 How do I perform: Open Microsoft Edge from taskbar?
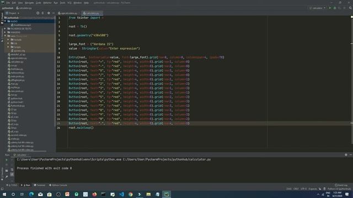point(31,194)
